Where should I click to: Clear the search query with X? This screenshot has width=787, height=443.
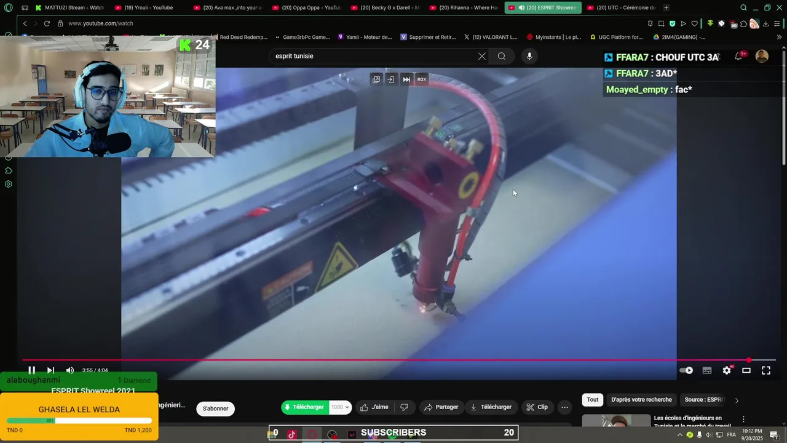click(x=482, y=56)
